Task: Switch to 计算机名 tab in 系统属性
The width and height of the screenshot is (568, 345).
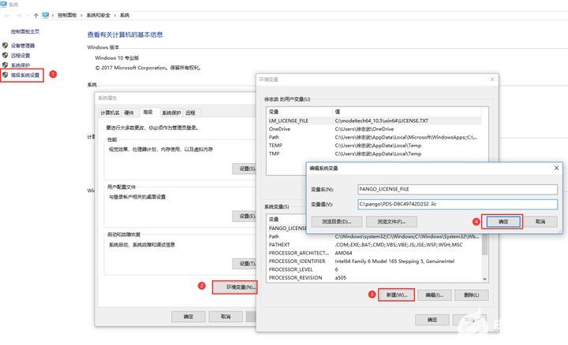Action: [x=110, y=113]
